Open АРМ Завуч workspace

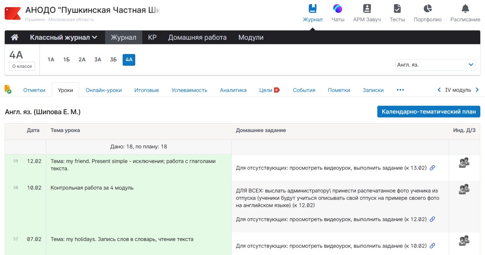[367, 13]
